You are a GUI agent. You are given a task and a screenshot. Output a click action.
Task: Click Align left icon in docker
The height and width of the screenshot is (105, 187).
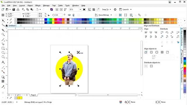coord(146,32)
